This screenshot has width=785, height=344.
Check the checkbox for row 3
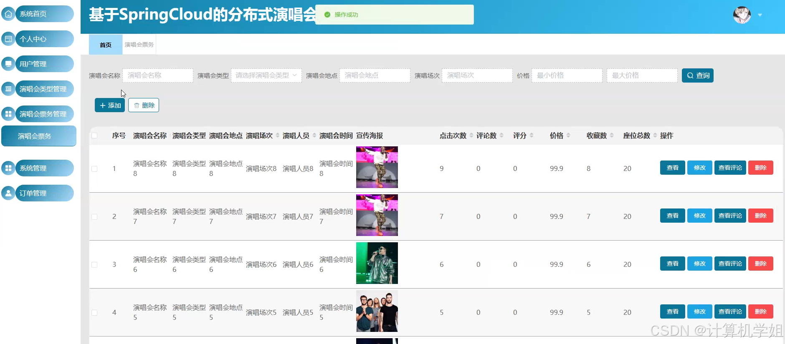[94, 265]
